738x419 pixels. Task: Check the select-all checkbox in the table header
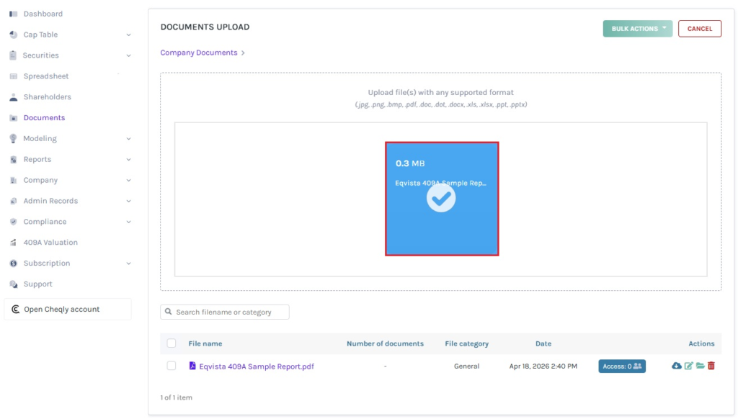tap(171, 343)
